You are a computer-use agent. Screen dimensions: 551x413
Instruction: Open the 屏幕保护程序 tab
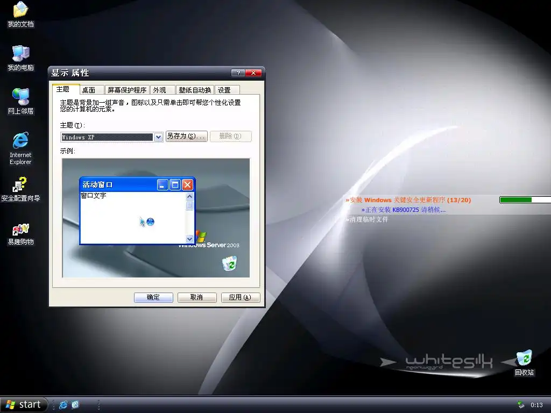(x=127, y=90)
